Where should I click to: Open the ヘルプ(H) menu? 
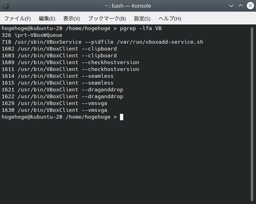(170, 18)
